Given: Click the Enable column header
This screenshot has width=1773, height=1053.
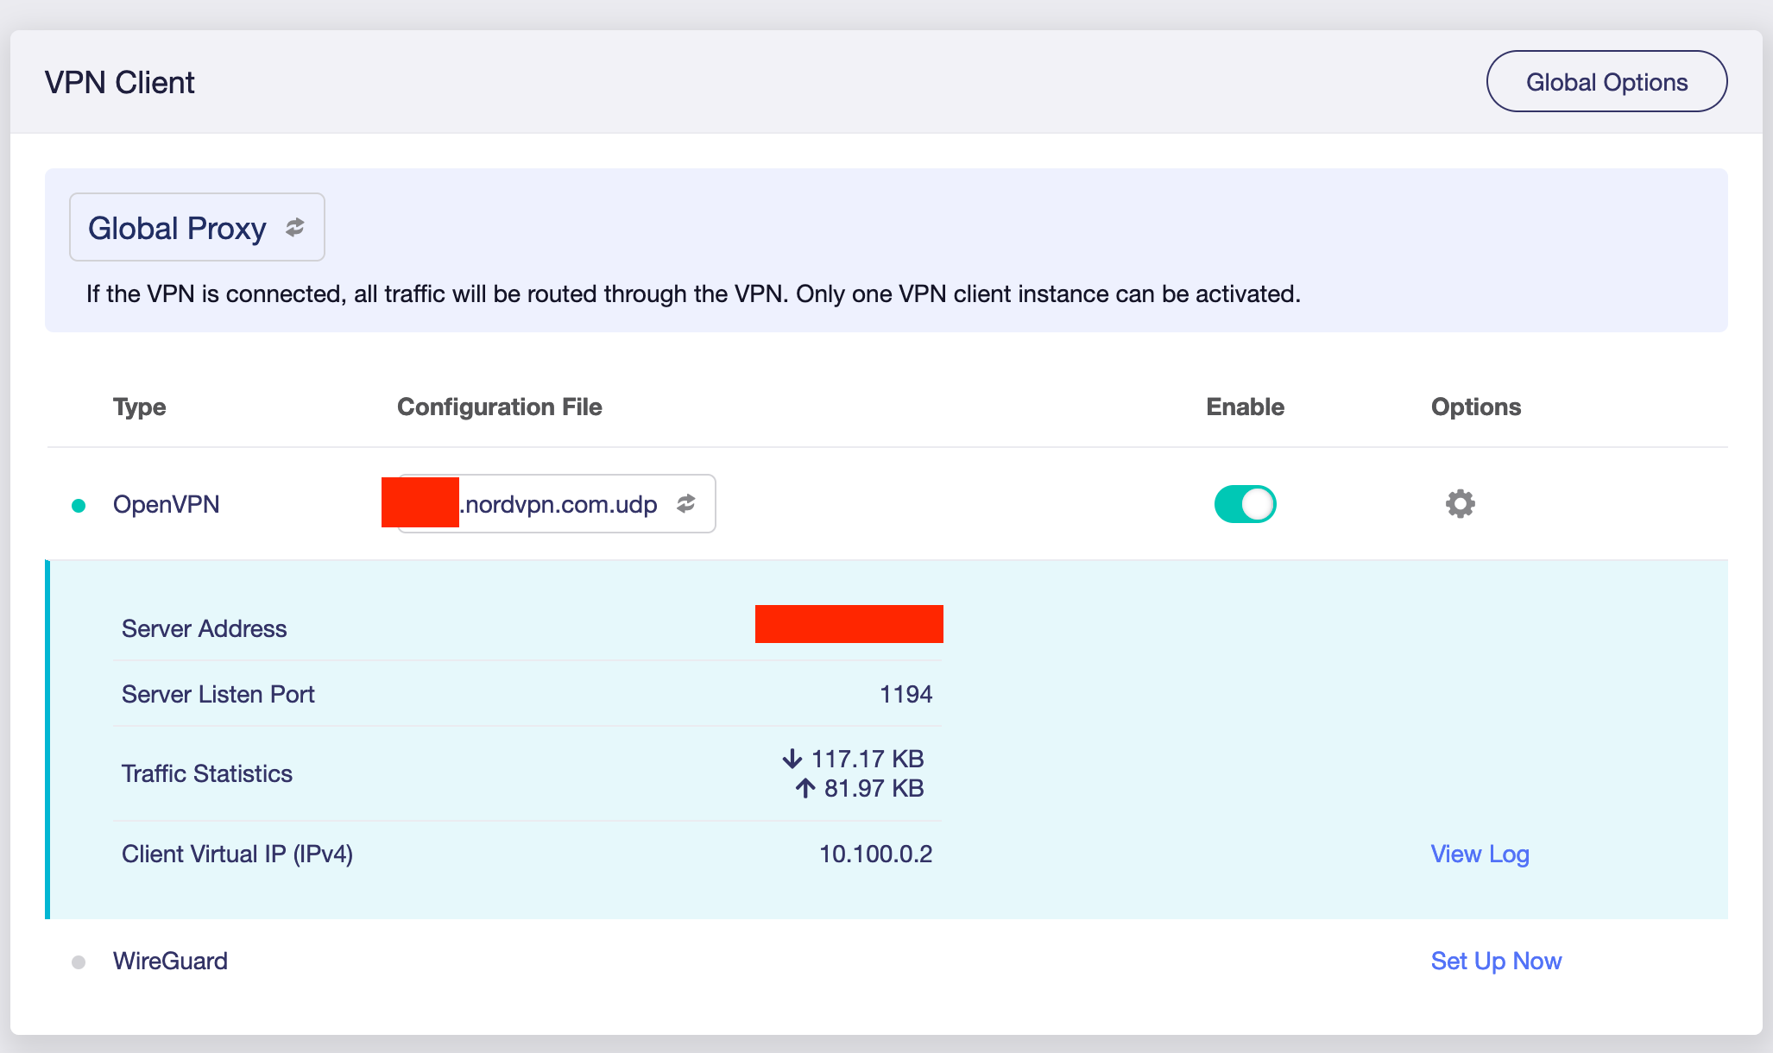Looking at the screenshot, I should (1245, 407).
